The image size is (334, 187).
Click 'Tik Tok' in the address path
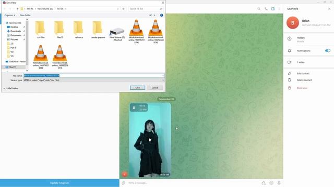click(x=61, y=9)
